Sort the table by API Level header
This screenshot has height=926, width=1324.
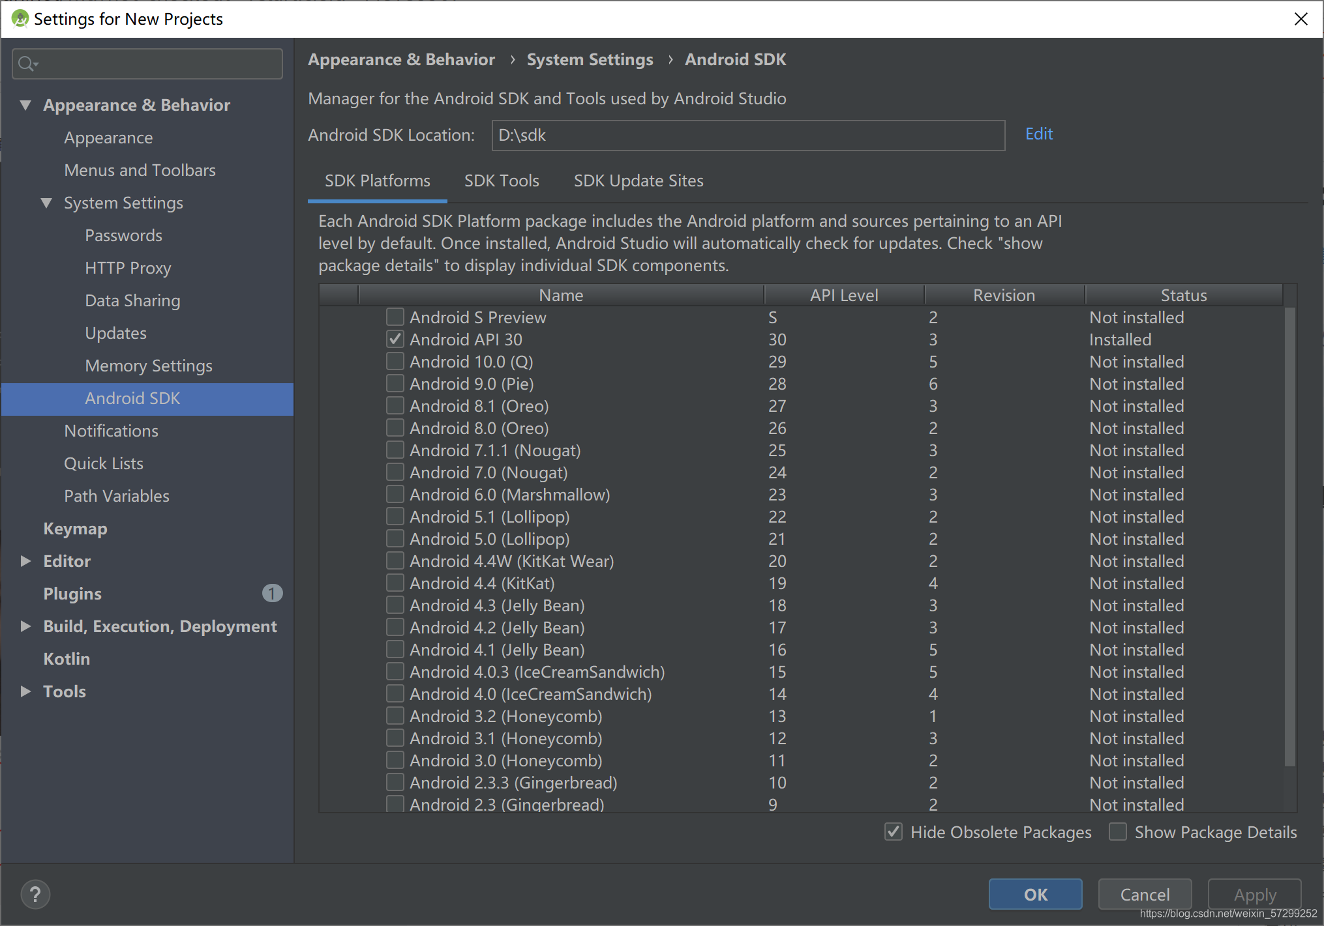(844, 295)
